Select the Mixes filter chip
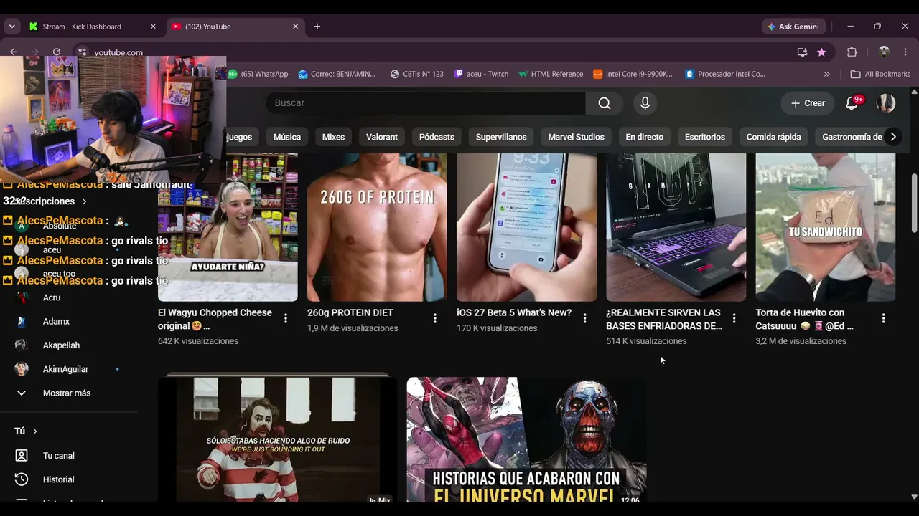 click(x=333, y=137)
